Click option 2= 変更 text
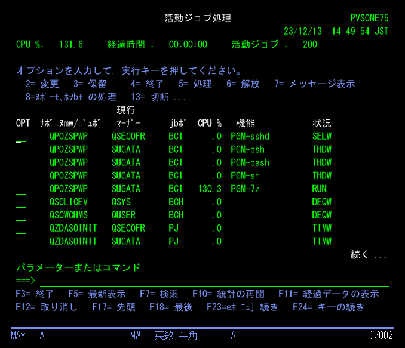Screen dimensions: 405x348 42,84
